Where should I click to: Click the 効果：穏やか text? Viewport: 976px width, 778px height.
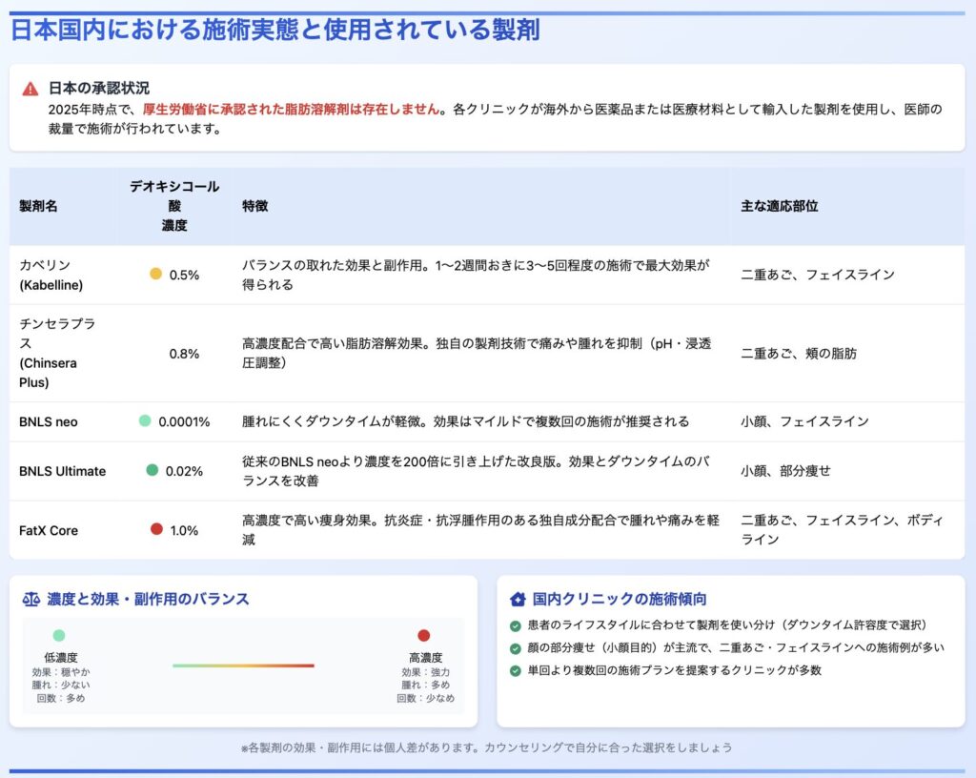coord(60,672)
